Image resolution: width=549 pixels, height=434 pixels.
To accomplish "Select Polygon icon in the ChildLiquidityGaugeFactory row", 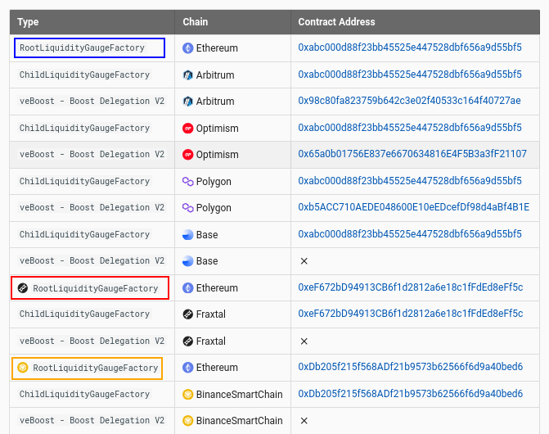I will coord(188,182).
